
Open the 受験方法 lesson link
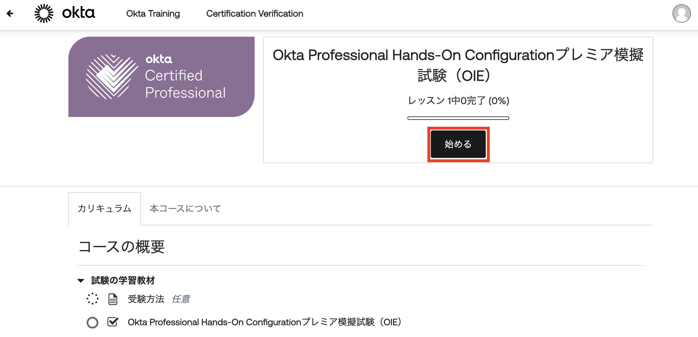click(x=146, y=299)
